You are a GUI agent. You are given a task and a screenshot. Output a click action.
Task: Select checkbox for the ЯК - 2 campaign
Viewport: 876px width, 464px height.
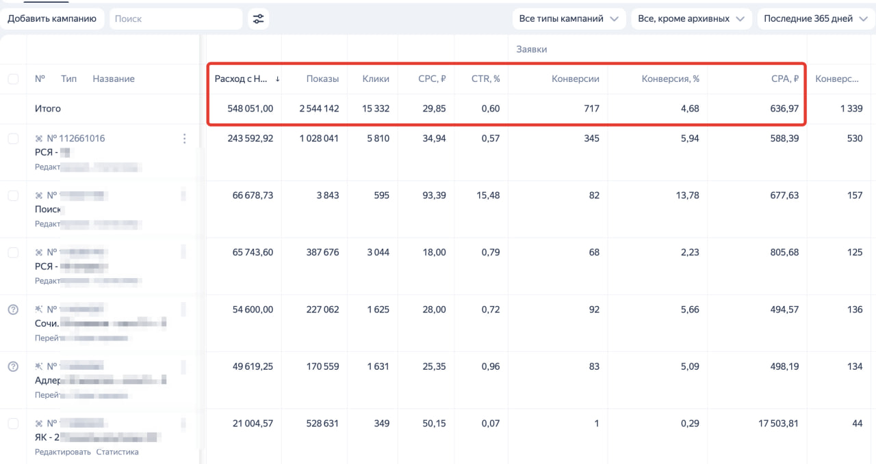[13, 424]
